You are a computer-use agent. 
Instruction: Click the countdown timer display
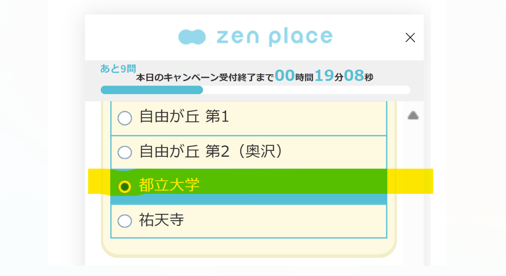tap(325, 77)
